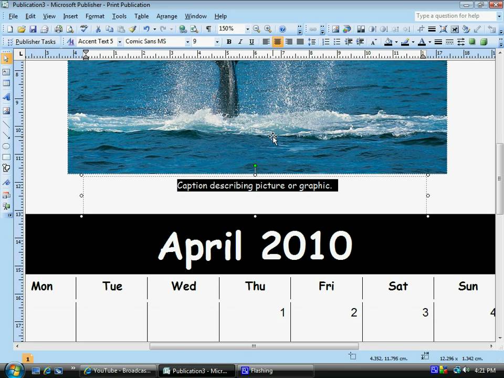Select the Line drawing tool
The image size is (504, 378).
click(x=6, y=125)
